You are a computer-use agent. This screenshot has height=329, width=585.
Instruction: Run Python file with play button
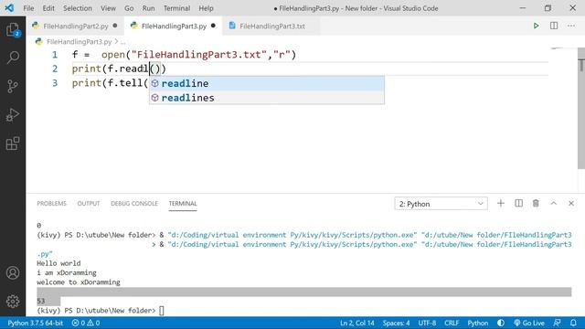click(x=536, y=26)
